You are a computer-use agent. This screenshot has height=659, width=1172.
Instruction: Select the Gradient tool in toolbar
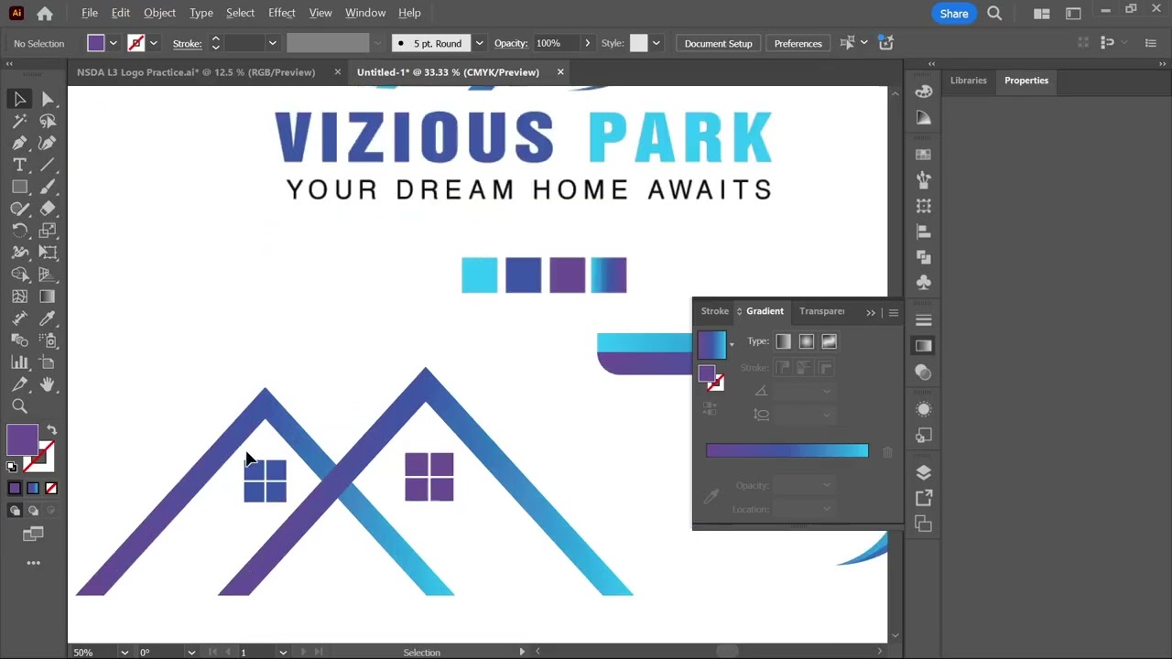[48, 297]
